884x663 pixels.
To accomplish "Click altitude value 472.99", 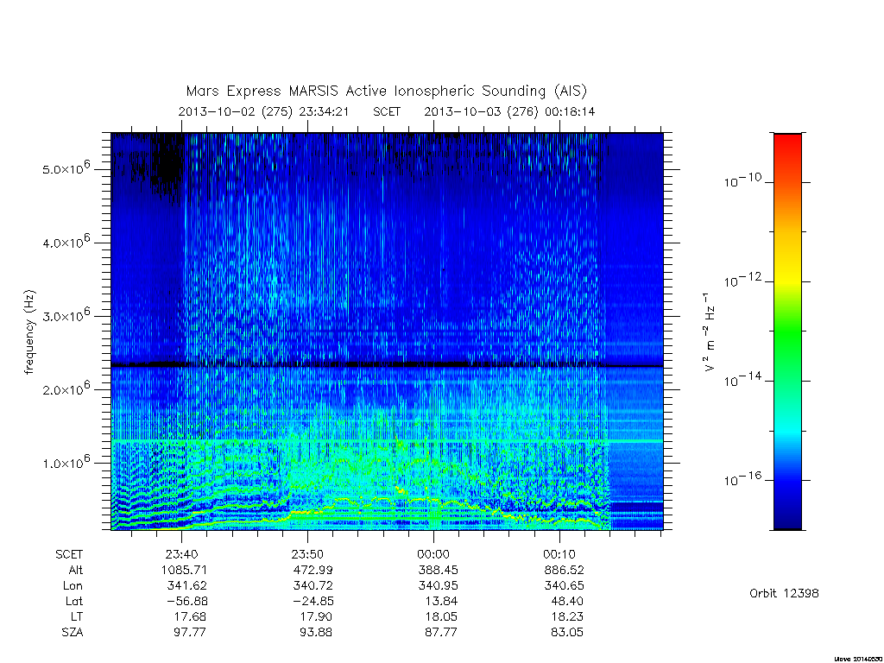I will pyautogui.click(x=313, y=570).
